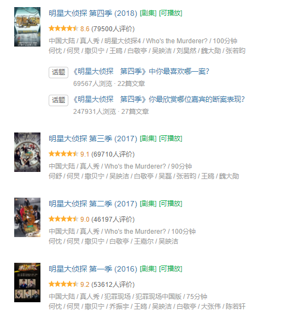
Task: Click the star rating icons for 第四季
Action: click(63, 28)
